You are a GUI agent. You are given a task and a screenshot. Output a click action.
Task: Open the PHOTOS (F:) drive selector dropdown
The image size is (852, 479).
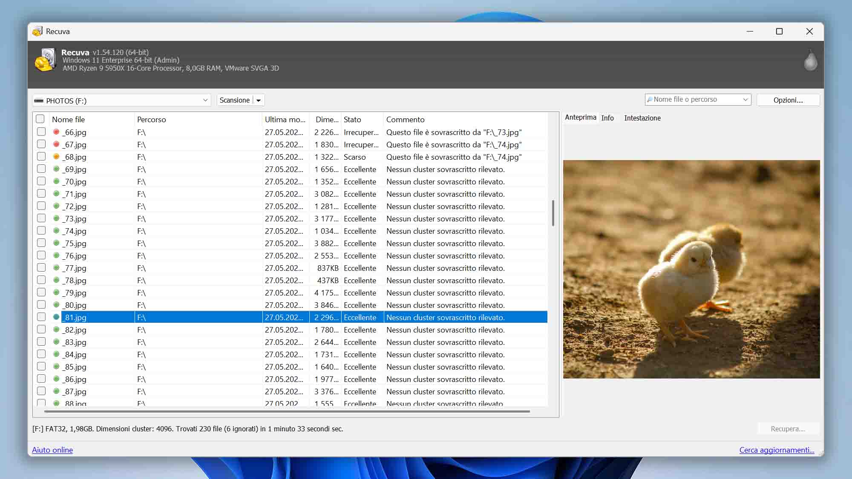pyautogui.click(x=204, y=100)
